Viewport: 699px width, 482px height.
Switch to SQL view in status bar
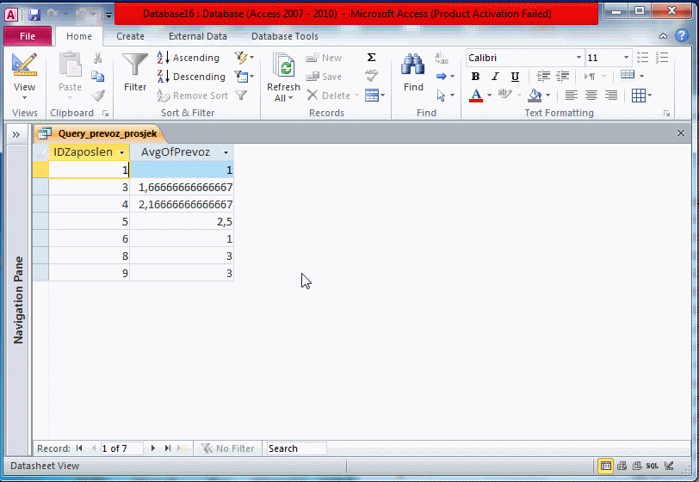(x=653, y=466)
